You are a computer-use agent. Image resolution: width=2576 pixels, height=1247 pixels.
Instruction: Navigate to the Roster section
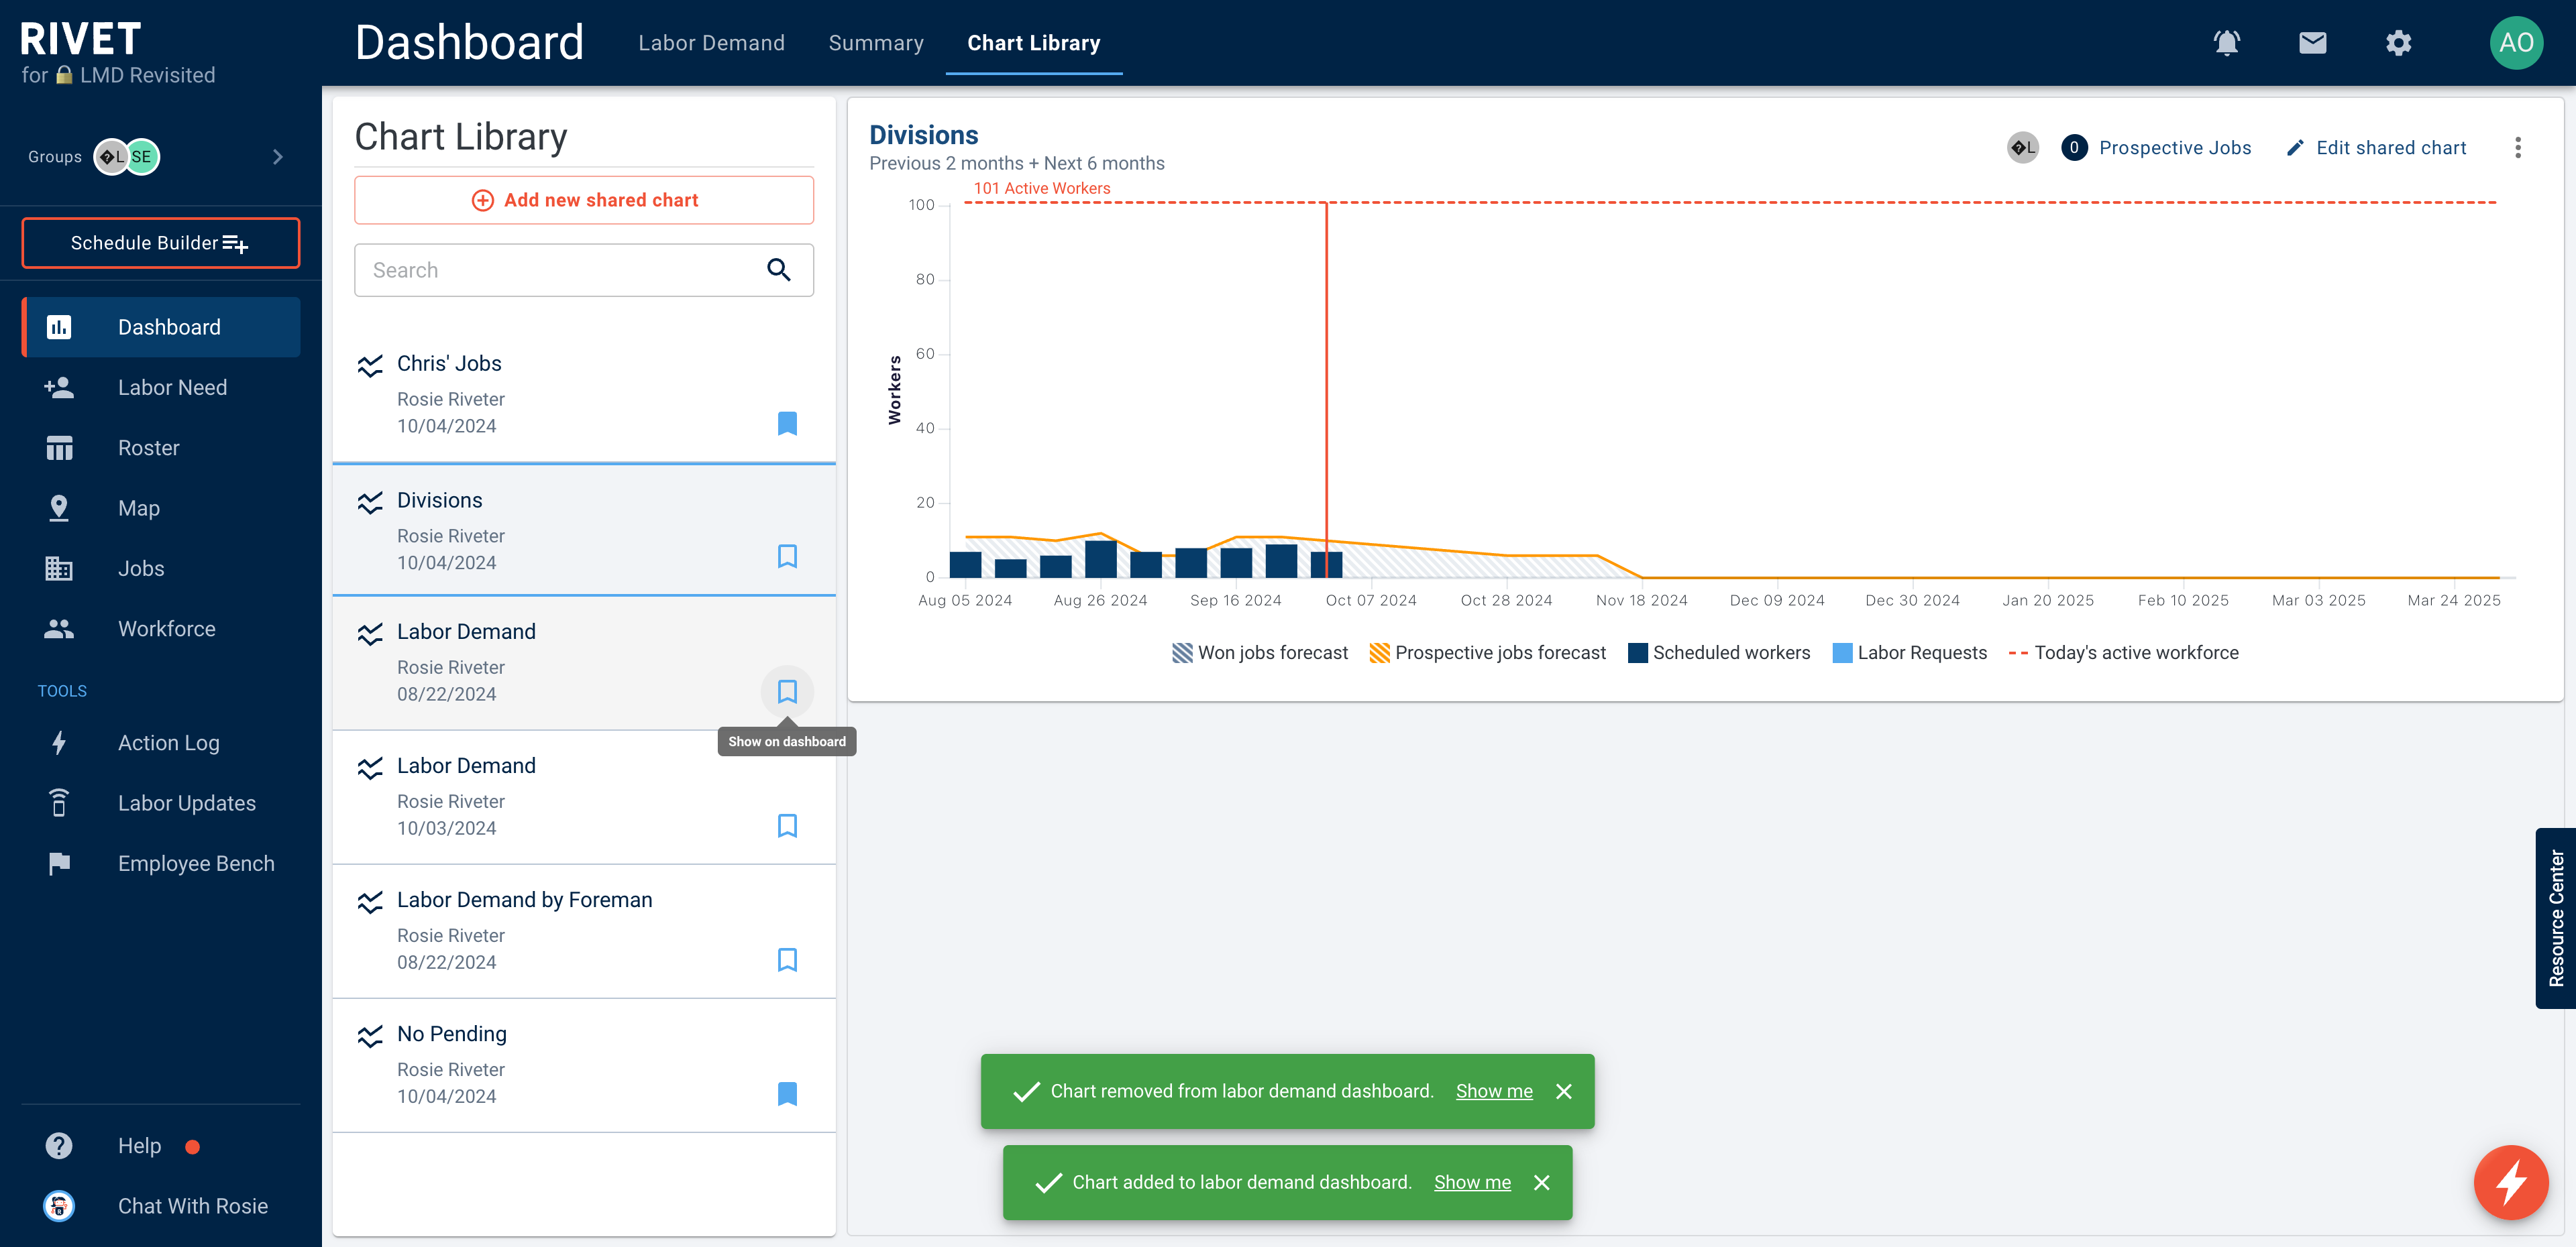click(146, 447)
